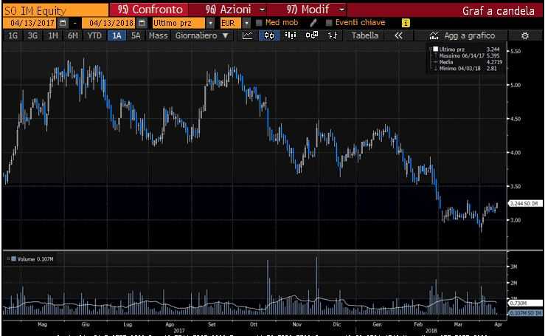Image resolution: width=545 pixels, height=336 pixels.
Task: Click 96) Azioni button
Action: [x=229, y=10]
